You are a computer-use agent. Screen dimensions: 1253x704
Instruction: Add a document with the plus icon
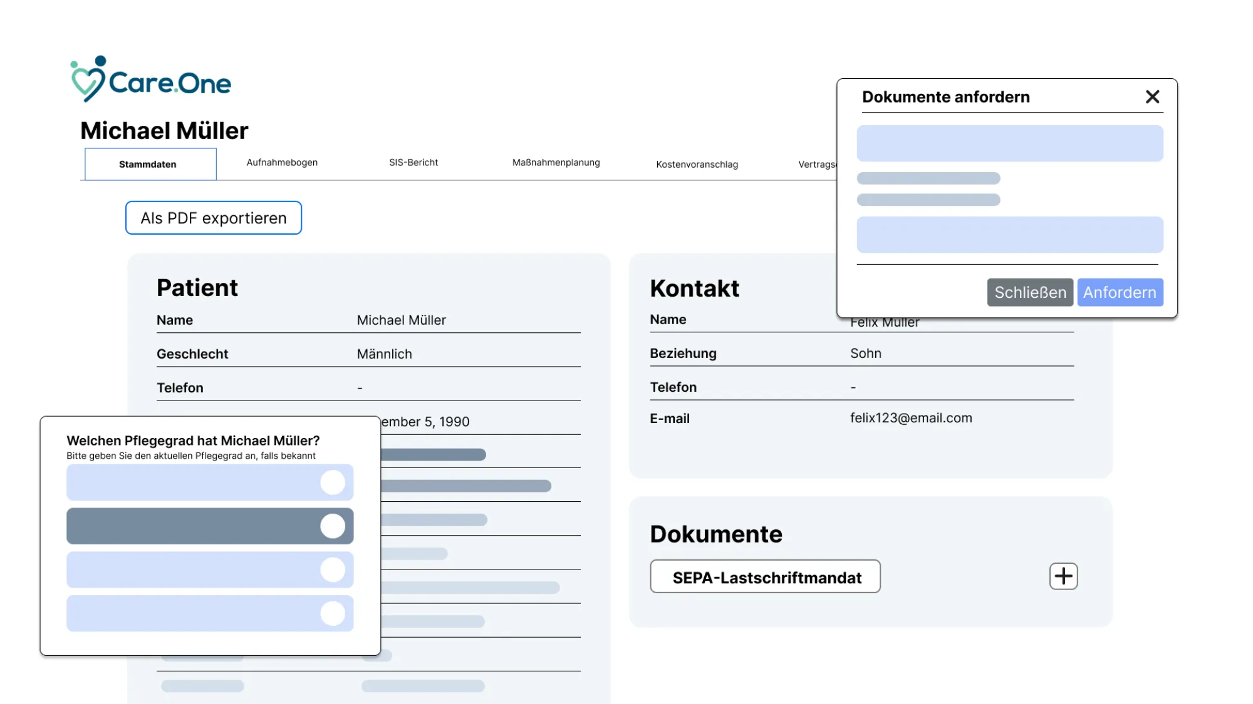click(x=1063, y=576)
